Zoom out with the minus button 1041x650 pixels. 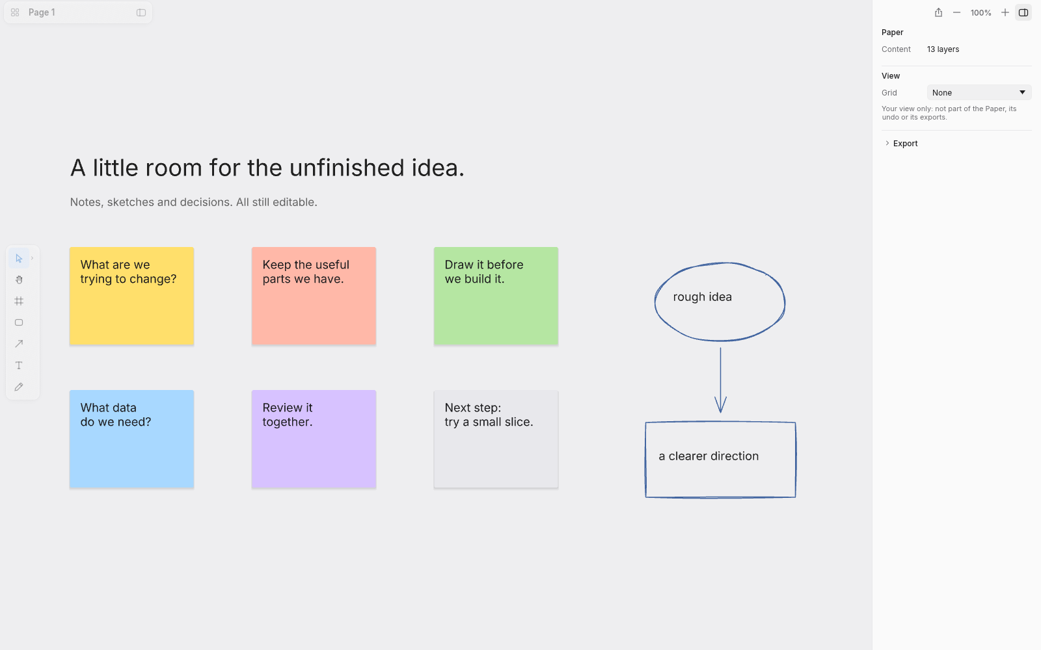point(956,12)
